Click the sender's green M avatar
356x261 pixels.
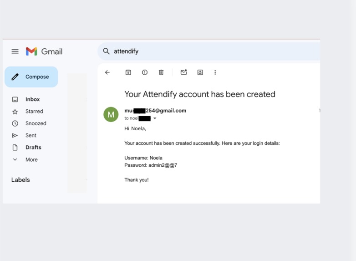coord(111,114)
